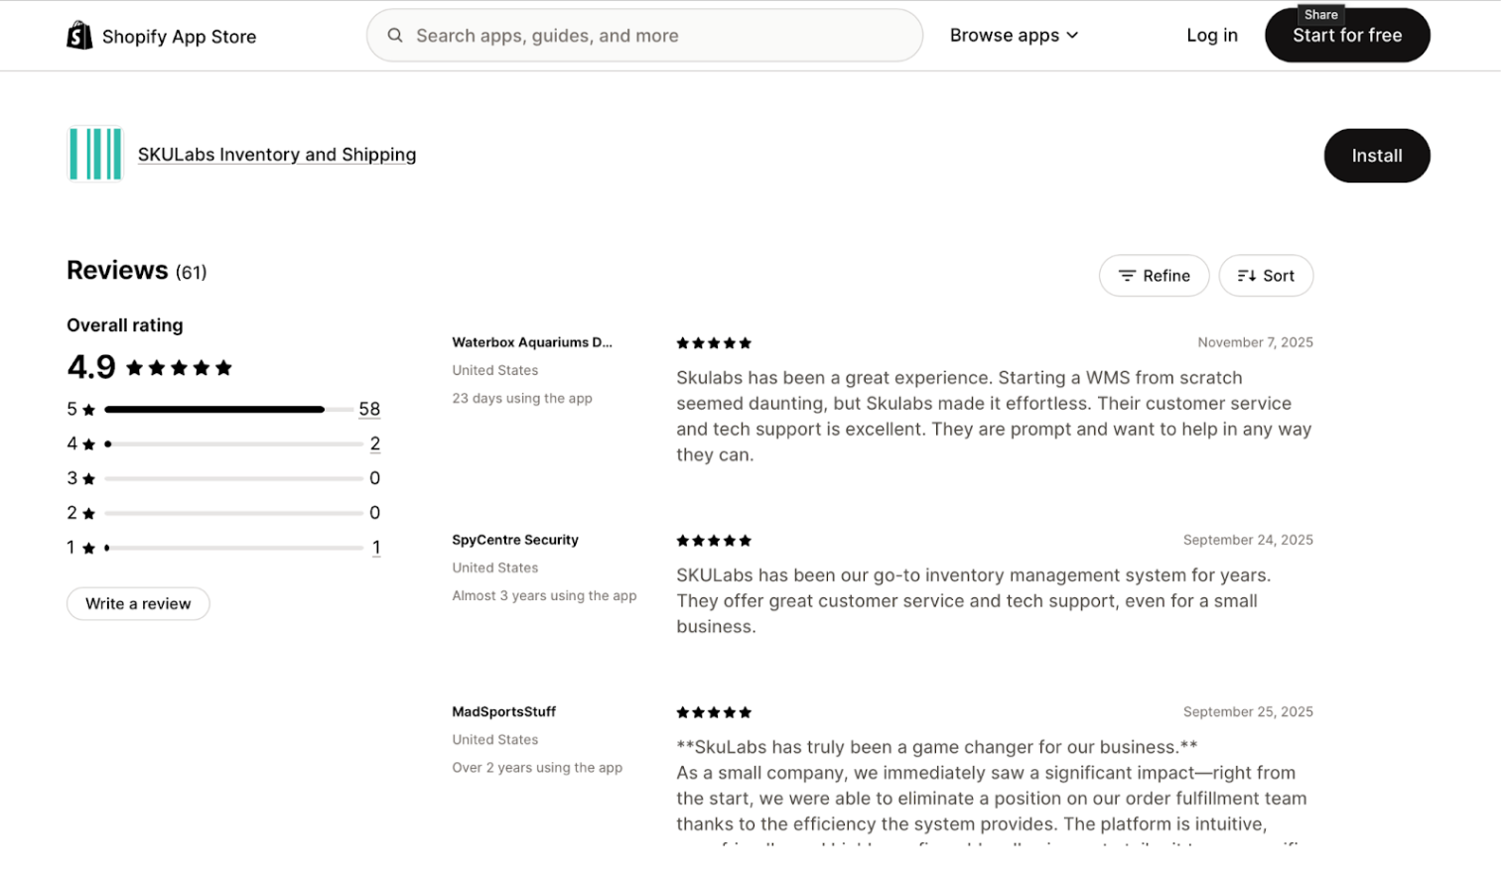The image size is (1505, 877).
Task: Open the SKULabs Inventory and Shipping link
Action: click(277, 155)
